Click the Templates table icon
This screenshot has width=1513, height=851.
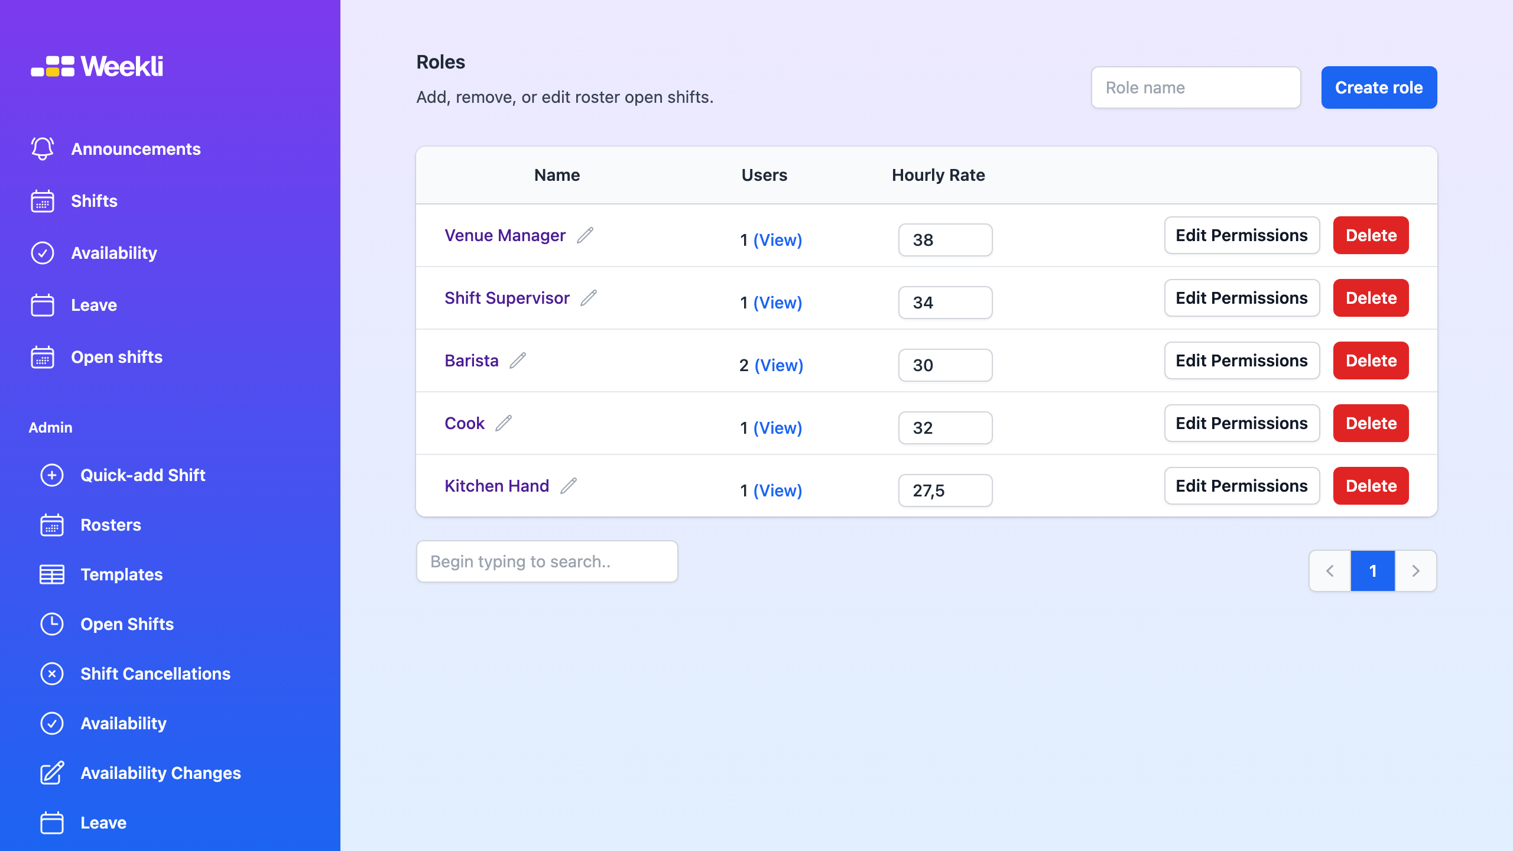pos(52,574)
